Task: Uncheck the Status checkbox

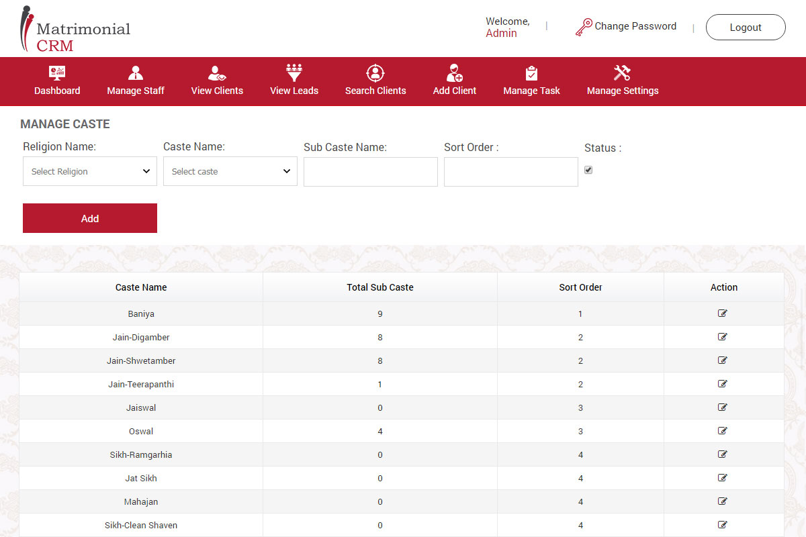Action: pos(588,170)
